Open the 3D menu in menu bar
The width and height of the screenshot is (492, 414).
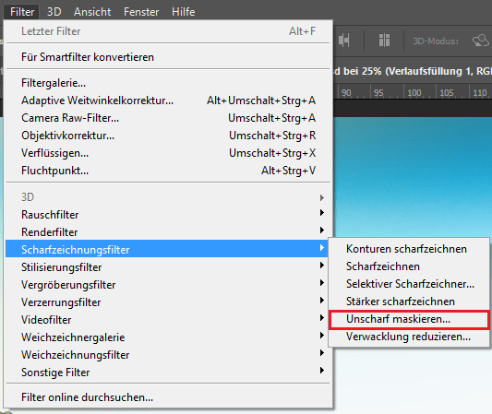click(54, 12)
